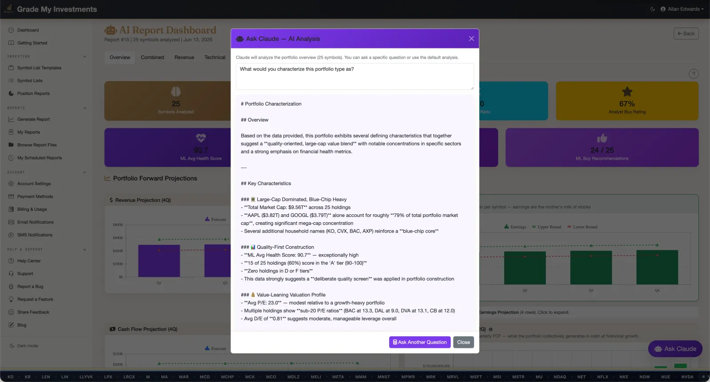Image resolution: width=710 pixels, height=382 pixels.
Task: Click the Symbol List Templates icon
Action: pyautogui.click(x=11, y=68)
